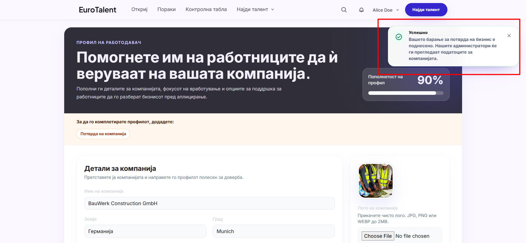The image size is (526, 243).
Task: Open the Alice Doe account menu
Action: [386, 10]
